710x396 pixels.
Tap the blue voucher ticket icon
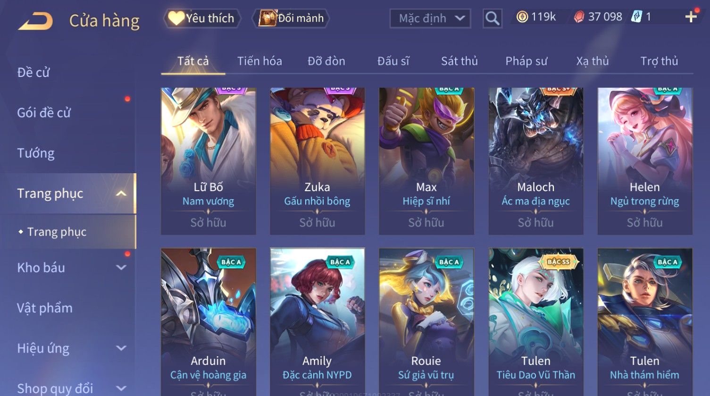point(637,17)
